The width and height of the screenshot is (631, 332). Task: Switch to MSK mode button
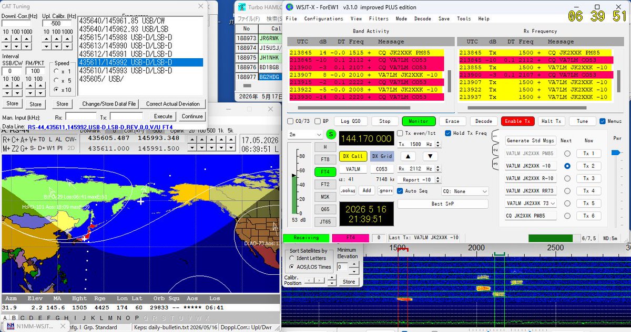[x=325, y=197]
